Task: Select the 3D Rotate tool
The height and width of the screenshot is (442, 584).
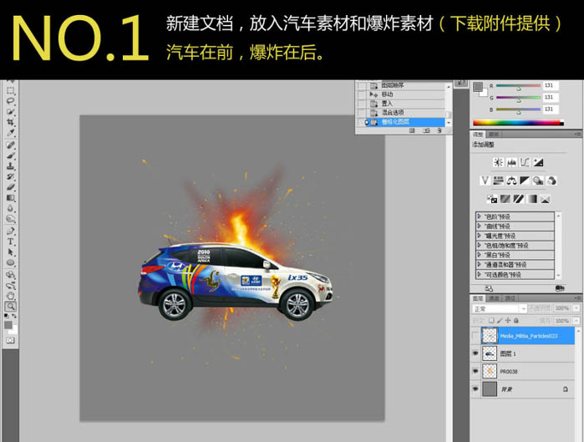Action: point(10,275)
